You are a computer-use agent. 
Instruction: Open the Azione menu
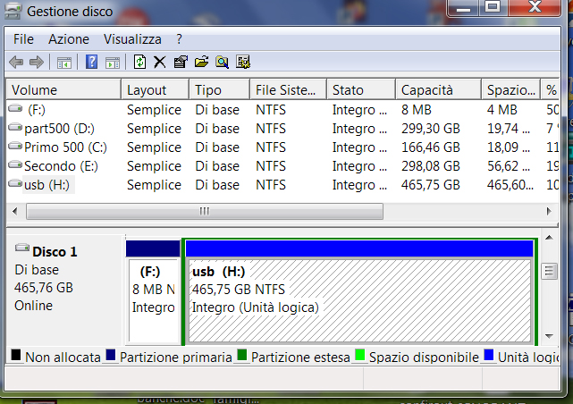(69, 39)
